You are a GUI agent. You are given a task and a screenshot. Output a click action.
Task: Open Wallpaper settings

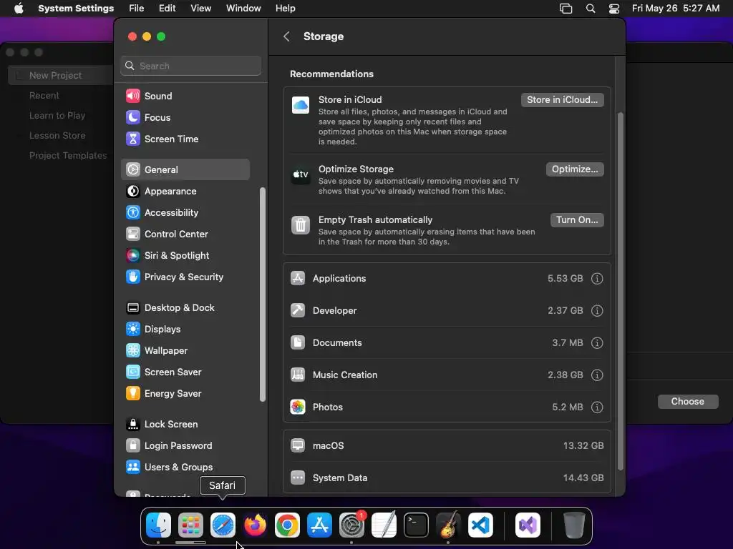[185, 350]
